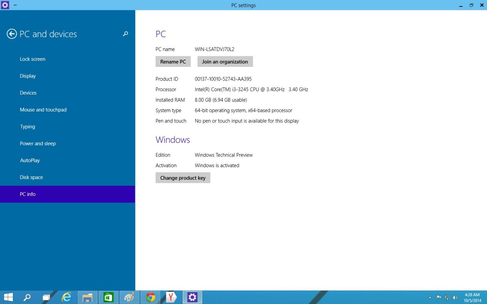Open Yandex browser from the taskbar
The image size is (487, 304).
coord(171,297)
